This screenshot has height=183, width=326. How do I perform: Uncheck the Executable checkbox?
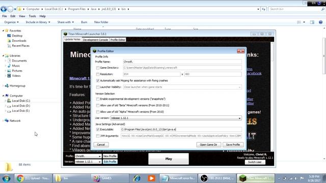tap(98, 130)
